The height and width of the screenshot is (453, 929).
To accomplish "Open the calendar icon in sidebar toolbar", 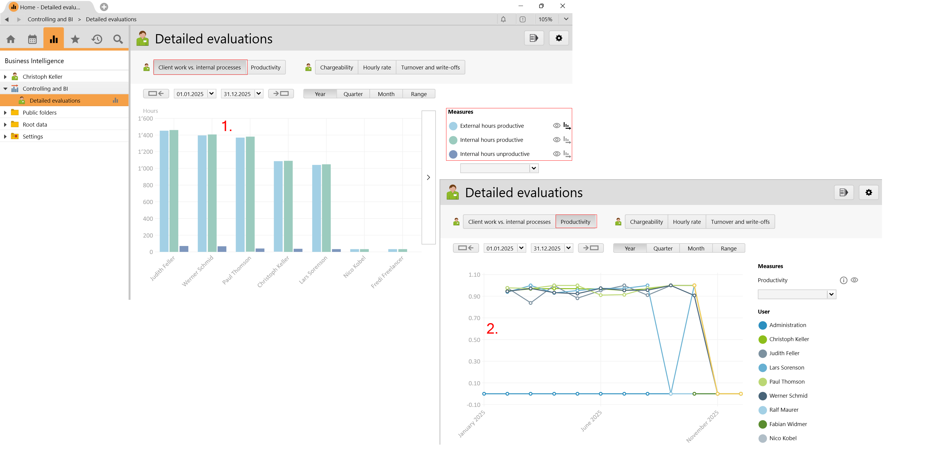I will click(32, 39).
